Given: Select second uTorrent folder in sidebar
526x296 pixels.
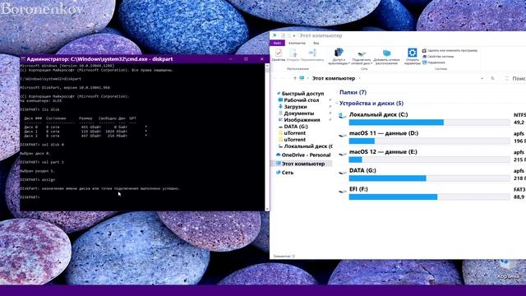Looking at the screenshot, I should [292, 140].
